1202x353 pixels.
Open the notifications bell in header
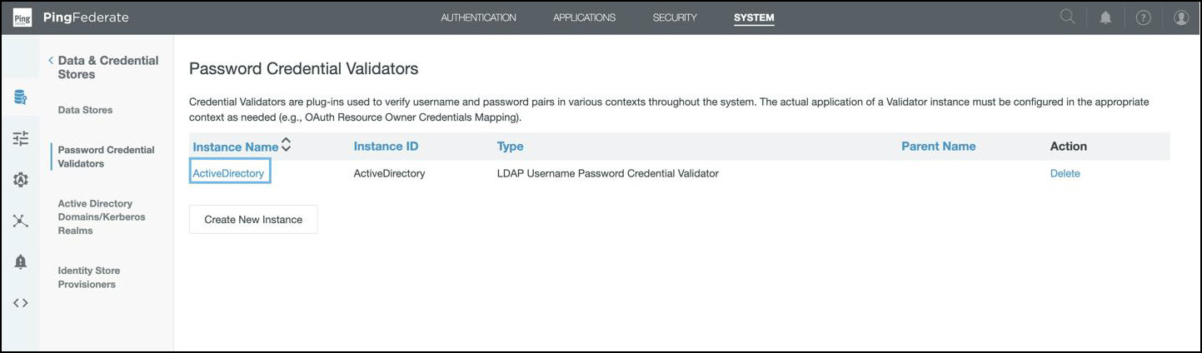(x=1105, y=17)
